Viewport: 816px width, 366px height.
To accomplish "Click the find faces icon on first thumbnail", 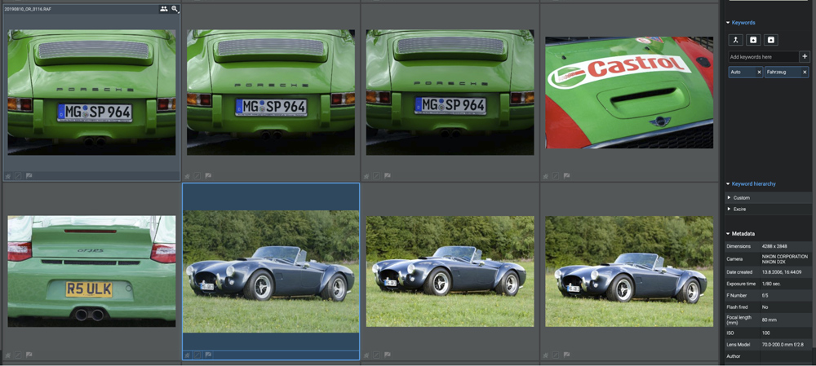I will (163, 9).
